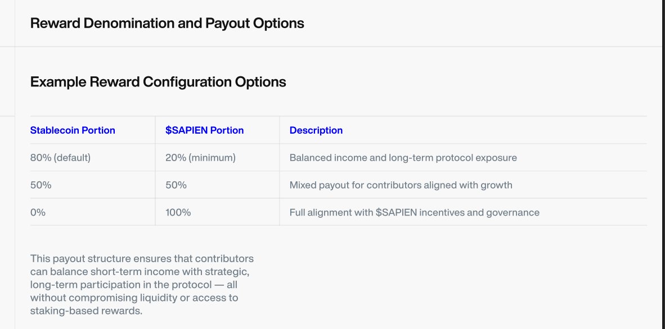Select the 80% (default) table cell
665x329 pixels.
pyautogui.click(x=60, y=158)
